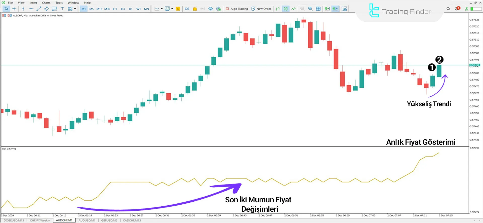
Task: Toggle chart auto scroll to end
Action: [327, 9]
